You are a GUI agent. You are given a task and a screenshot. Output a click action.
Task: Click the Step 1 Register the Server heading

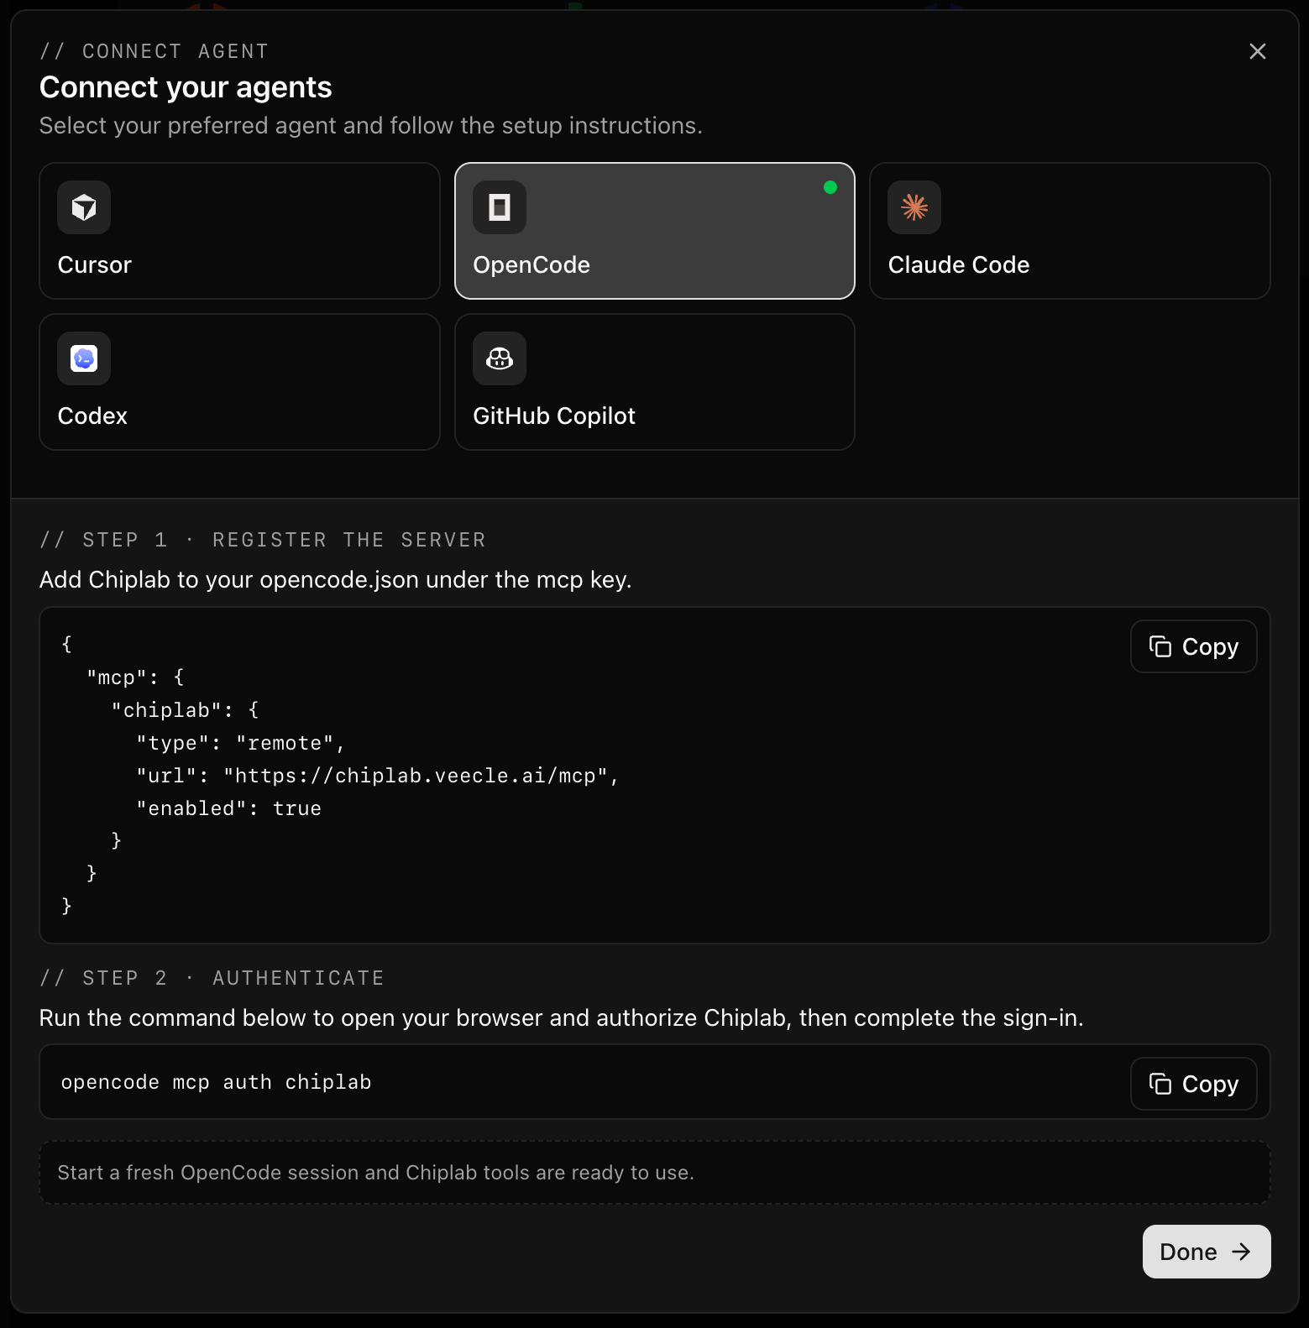point(263,540)
